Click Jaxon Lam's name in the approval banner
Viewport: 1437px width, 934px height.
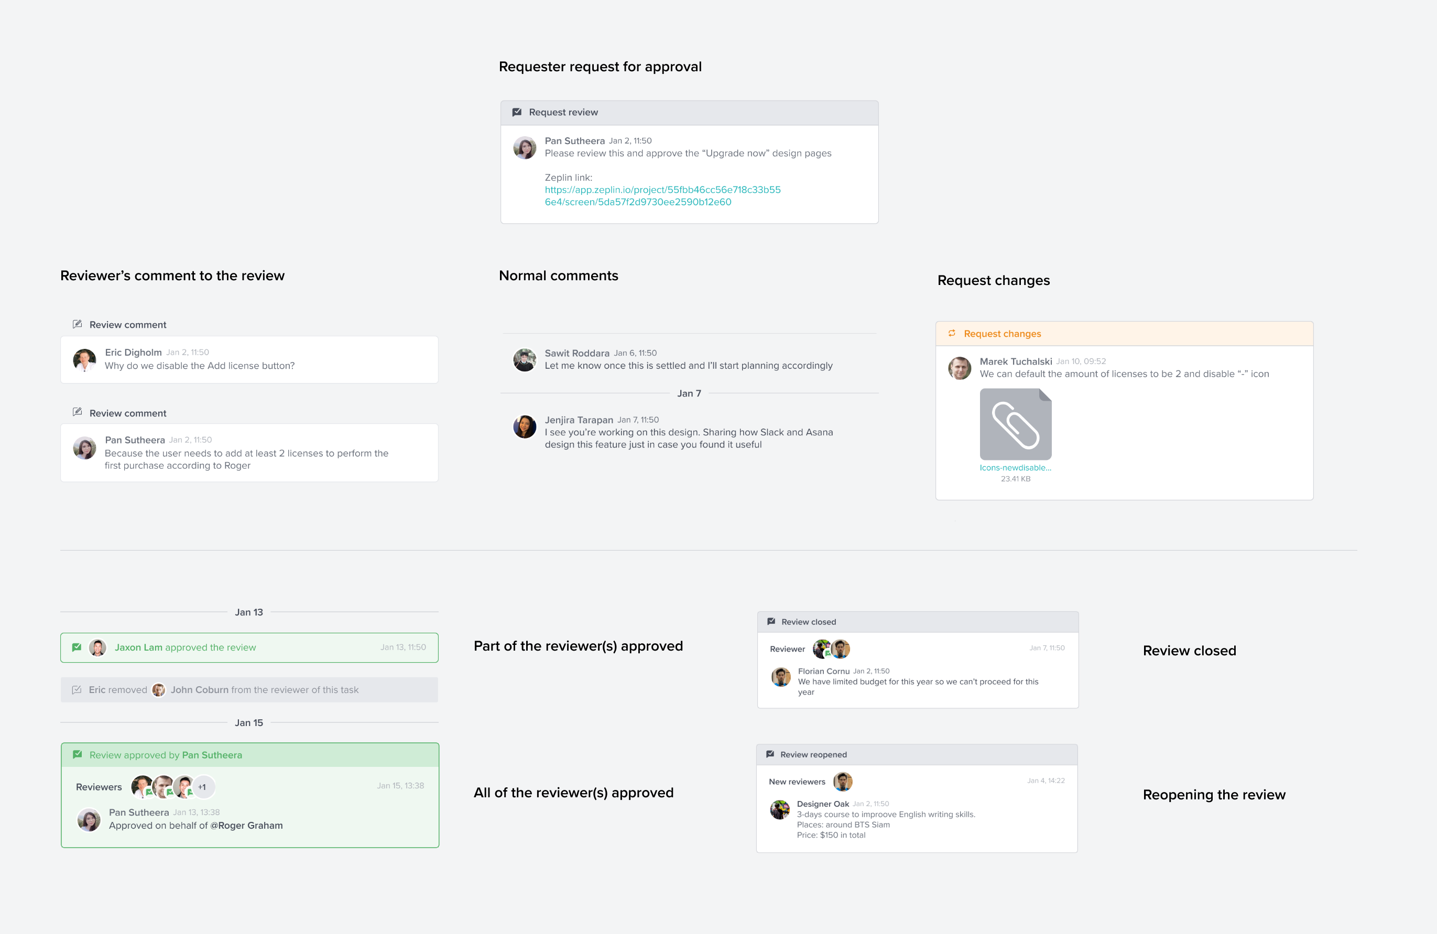tap(138, 647)
